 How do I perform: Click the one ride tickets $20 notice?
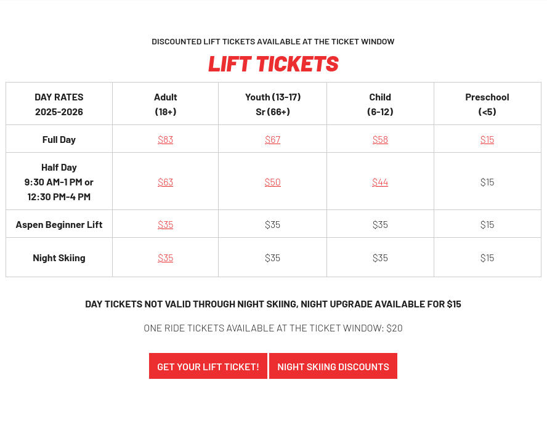coord(273,328)
